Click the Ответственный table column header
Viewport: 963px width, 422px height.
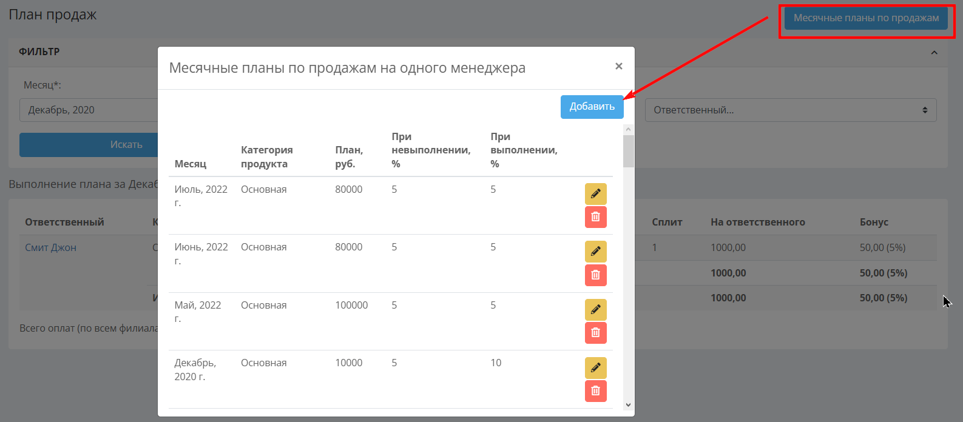[64, 223]
